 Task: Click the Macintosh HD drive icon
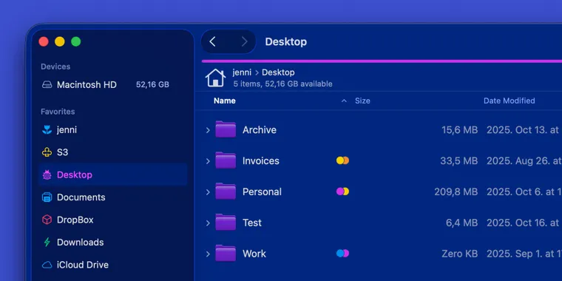tap(47, 85)
